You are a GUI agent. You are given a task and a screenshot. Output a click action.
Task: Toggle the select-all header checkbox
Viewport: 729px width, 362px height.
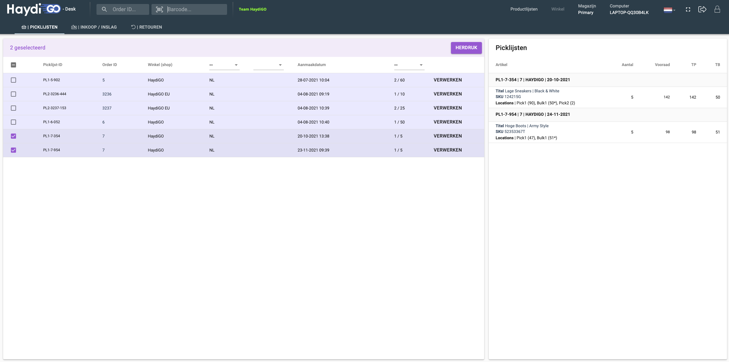coord(13,65)
